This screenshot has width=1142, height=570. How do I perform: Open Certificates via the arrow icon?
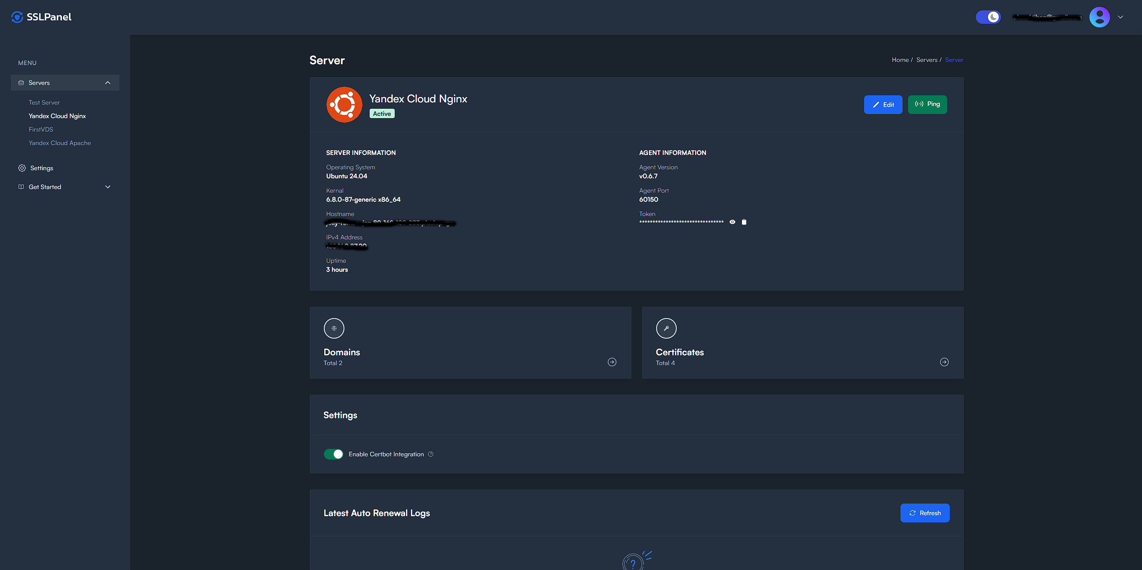[944, 362]
